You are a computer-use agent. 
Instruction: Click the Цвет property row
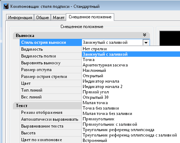(x=51, y=83)
